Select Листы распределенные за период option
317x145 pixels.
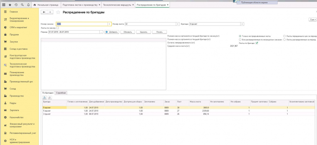click(x=284, y=39)
